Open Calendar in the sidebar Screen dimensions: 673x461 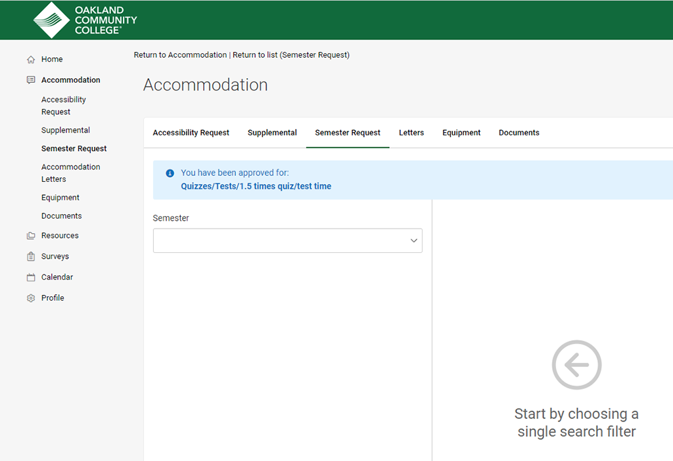pos(57,278)
